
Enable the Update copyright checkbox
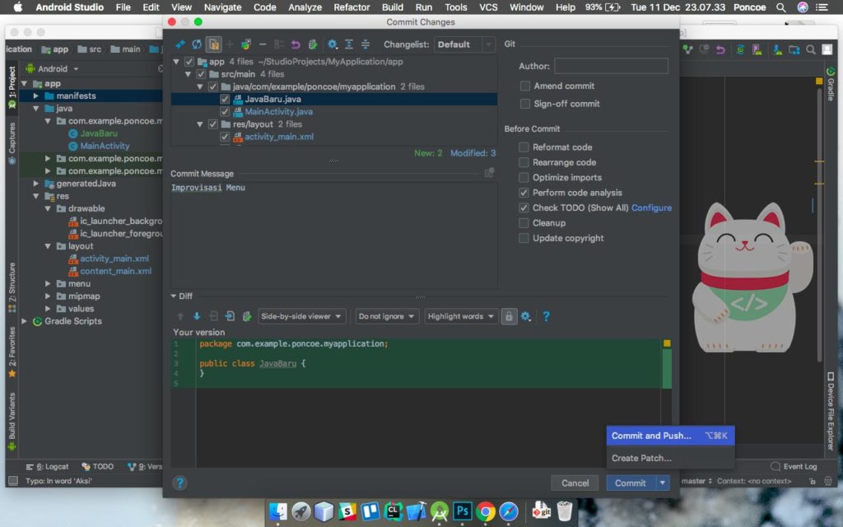click(x=524, y=238)
